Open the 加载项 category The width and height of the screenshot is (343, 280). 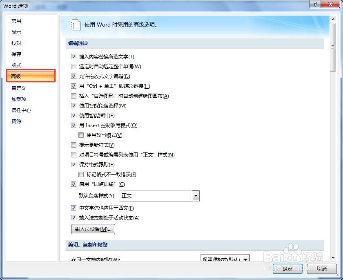(19, 99)
